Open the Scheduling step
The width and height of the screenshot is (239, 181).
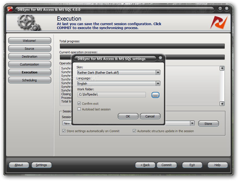coord(29,80)
